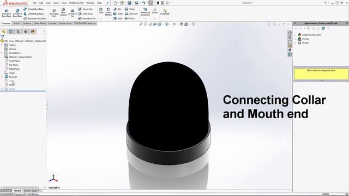Viewport: 349px width, 196px height.
Task: Expand the Appearances(color) folder
Action: (296, 35)
